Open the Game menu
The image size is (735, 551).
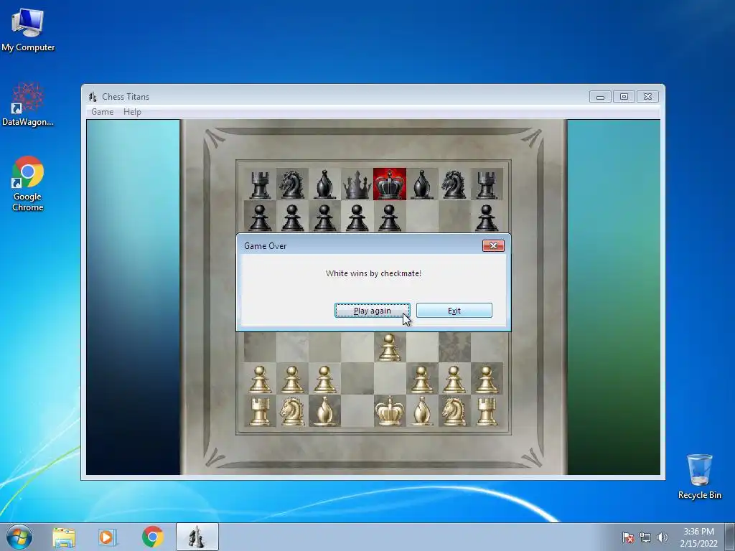point(102,111)
